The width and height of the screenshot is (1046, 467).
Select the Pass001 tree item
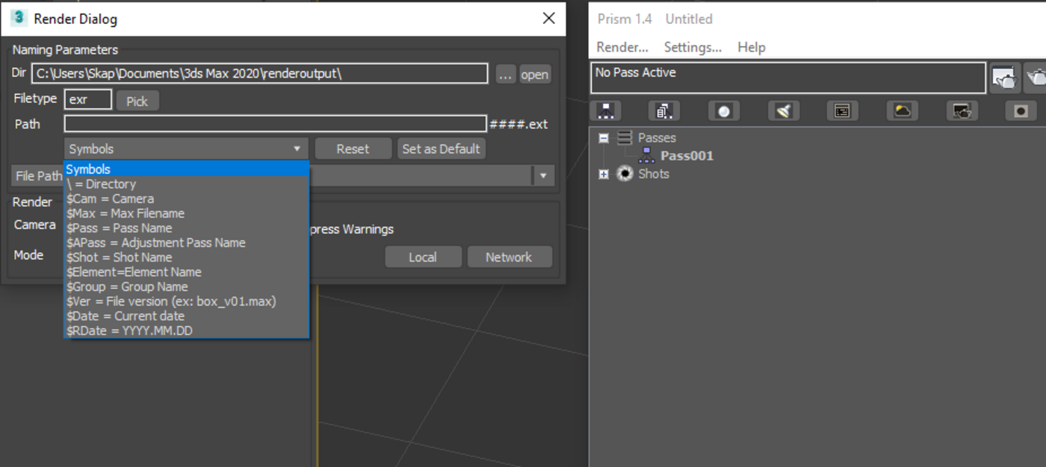(x=687, y=156)
